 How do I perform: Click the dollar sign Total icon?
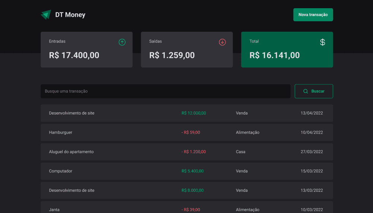click(322, 42)
